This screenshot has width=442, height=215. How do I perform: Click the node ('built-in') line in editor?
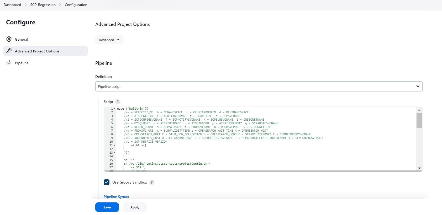[x=133, y=109]
